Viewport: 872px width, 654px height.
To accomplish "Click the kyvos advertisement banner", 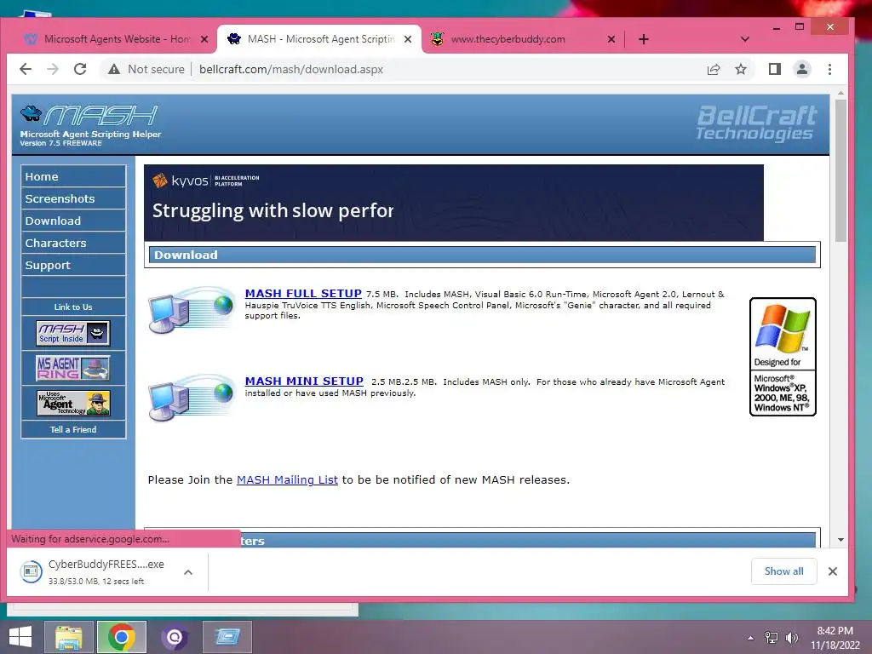I will [453, 203].
